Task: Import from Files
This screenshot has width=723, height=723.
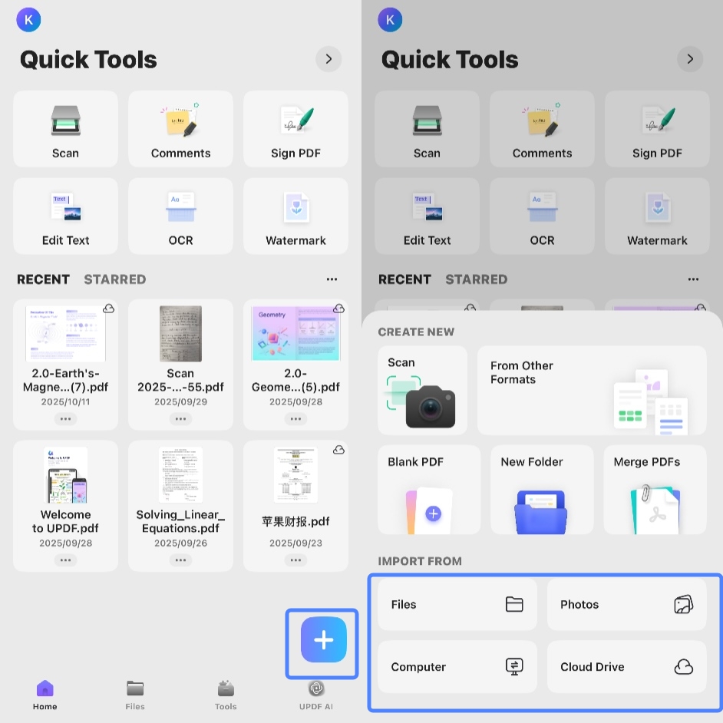Action: 457,605
